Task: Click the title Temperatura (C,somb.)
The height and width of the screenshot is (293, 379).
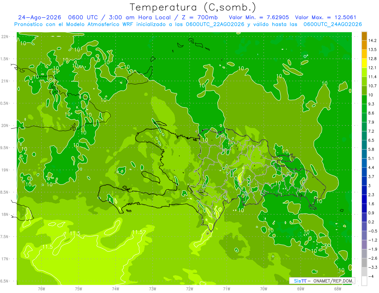Action: point(193,7)
